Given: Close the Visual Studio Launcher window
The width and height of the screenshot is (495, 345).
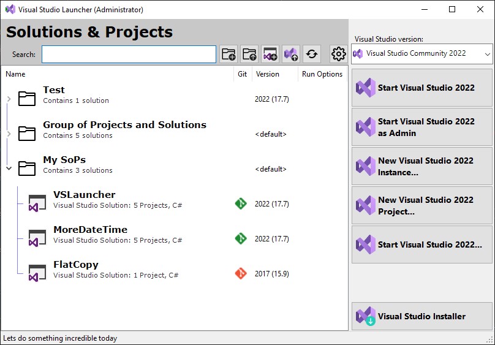Looking at the screenshot, I should 480,9.
